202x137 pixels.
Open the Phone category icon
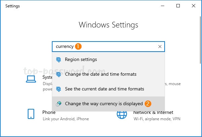(31, 114)
